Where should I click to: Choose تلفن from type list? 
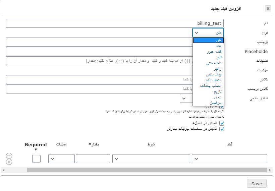[208, 57]
